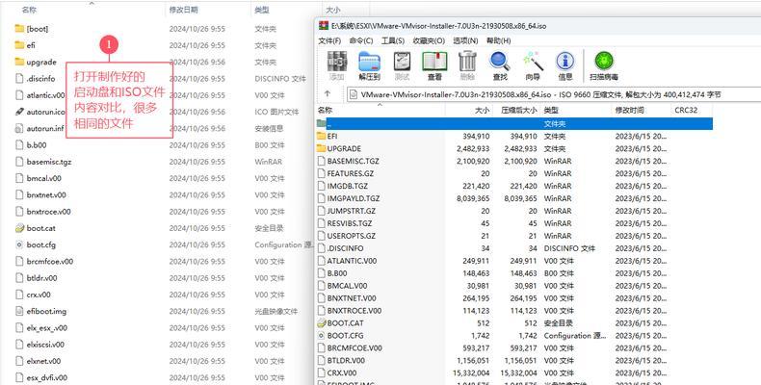761x385 pixels.
Task: Select boot.cat file in Explorer
Action: [x=36, y=228]
